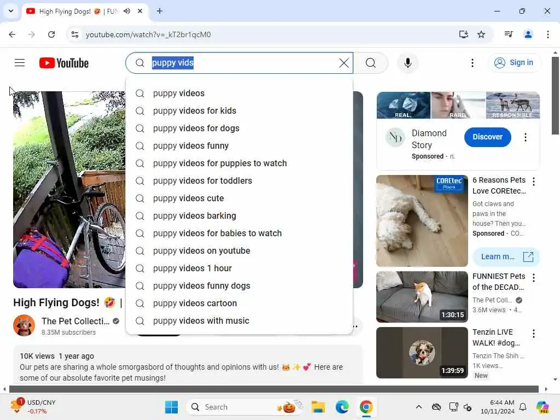Screen dimensions: 560x420
Task: Select 'puppy videos 1 hour' suggestion
Action: click(x=240, y=268)
